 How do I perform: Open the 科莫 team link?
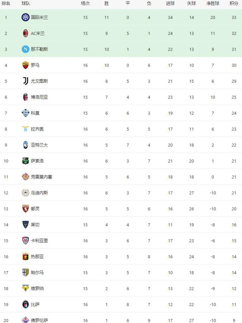click(x=35, y=113)
